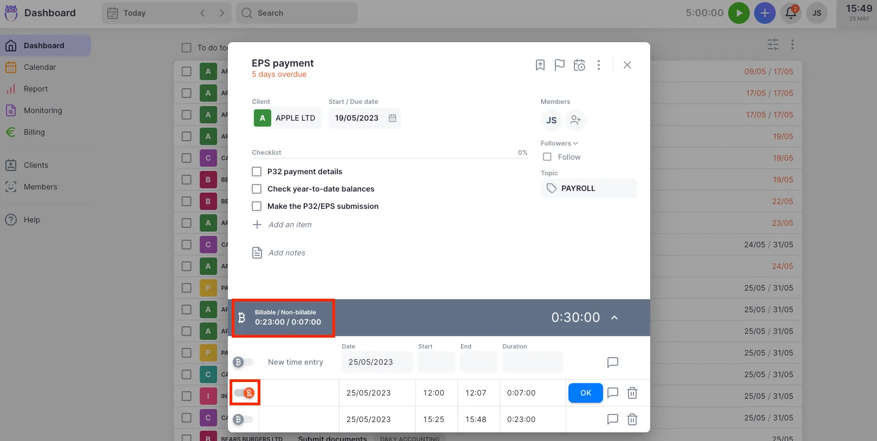This screenshot has width=877, height=441.
Task: Expand the Followers dropdown
Action: tap(559, 143)
